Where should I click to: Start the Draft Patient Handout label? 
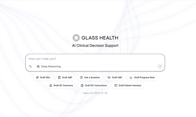pos(130,85)
